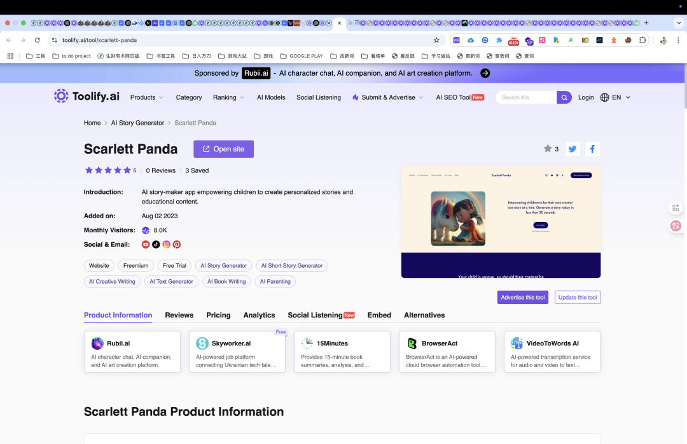Click AI Short Story Generator tag
687x444 pixels.
(292, 266)
